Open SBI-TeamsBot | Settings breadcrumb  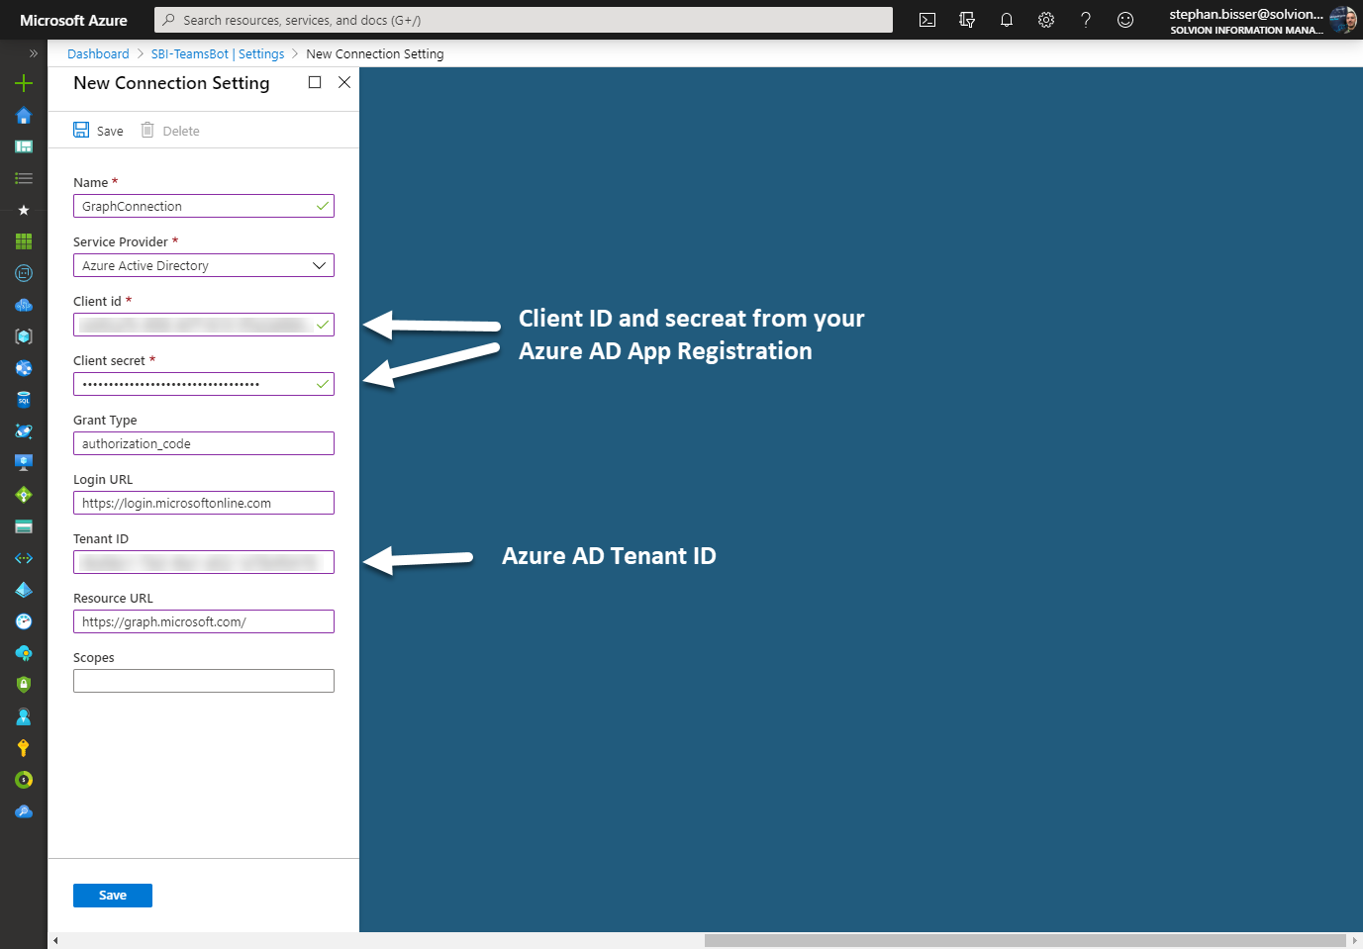(x=218, y=54)
